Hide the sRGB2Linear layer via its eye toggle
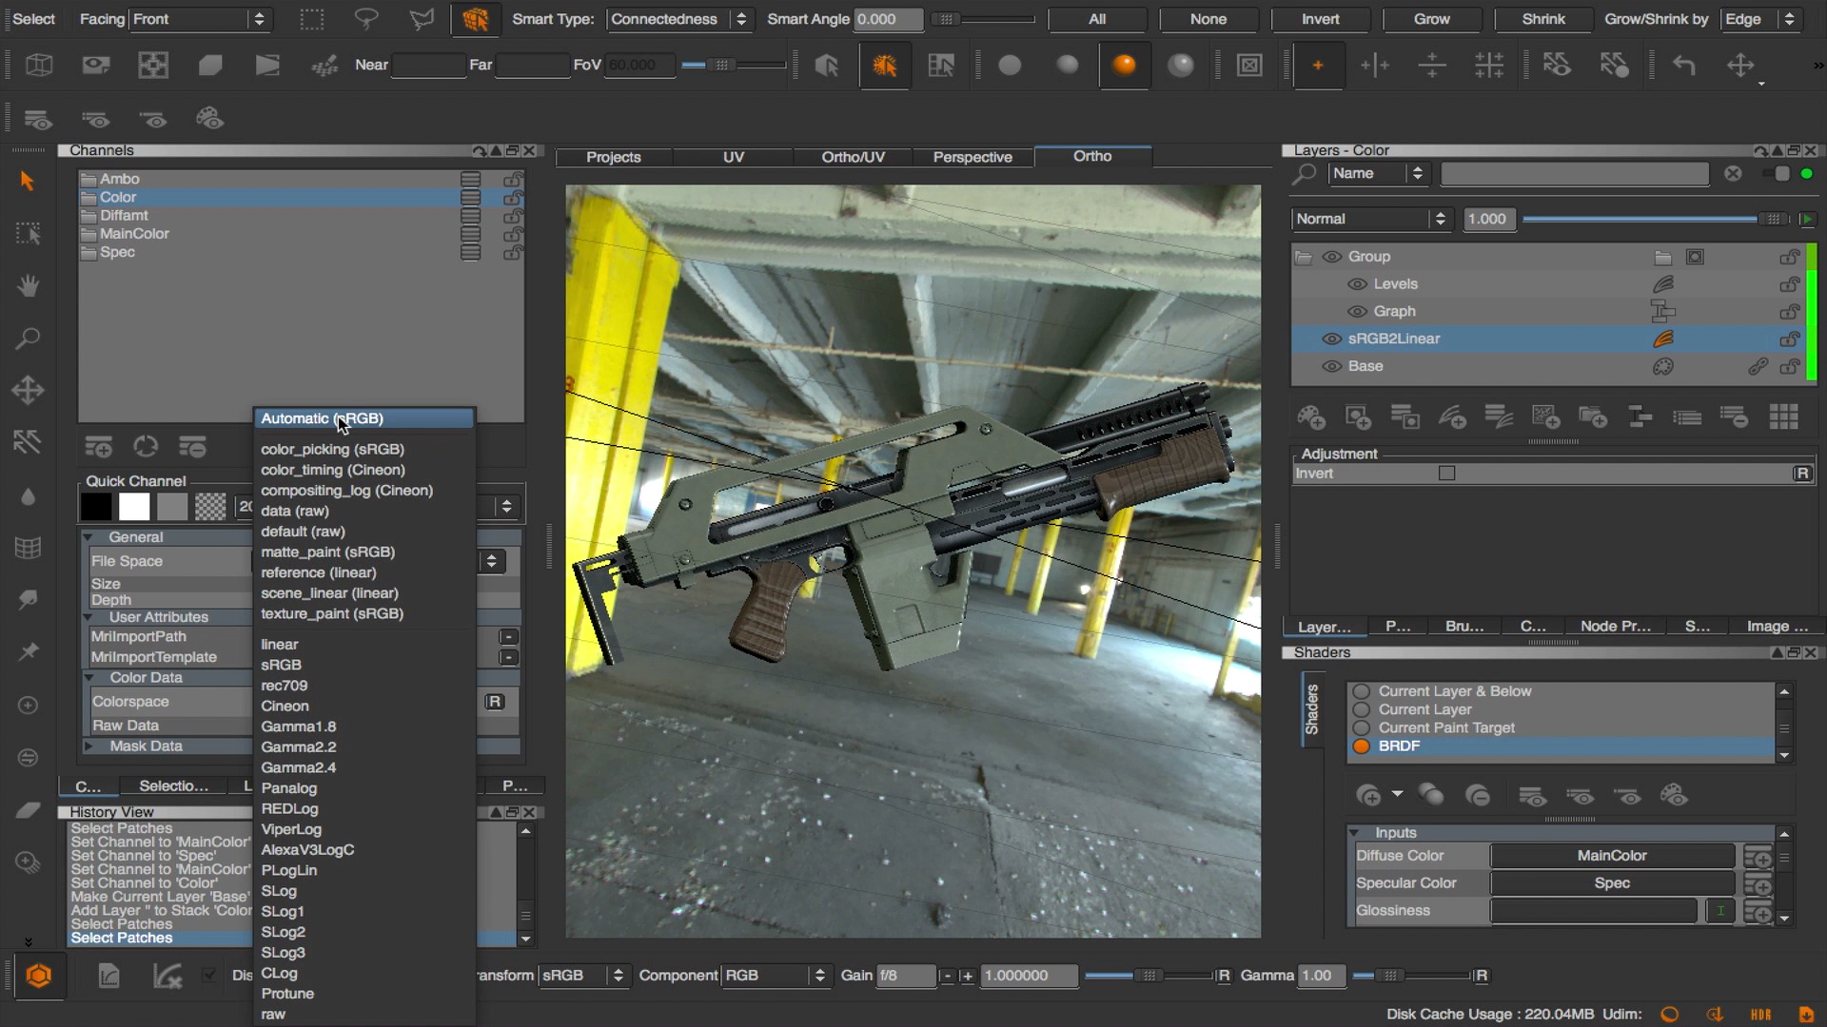 [1330, 339]
